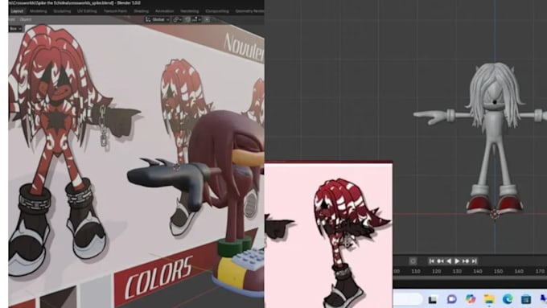Toggle the auto keying record button
547x308 pixels.
[413, 261]
